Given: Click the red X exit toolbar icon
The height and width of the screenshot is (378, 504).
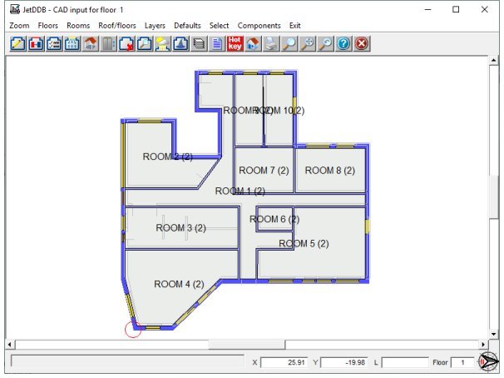Looking at the screenshot, I should 362,43.
